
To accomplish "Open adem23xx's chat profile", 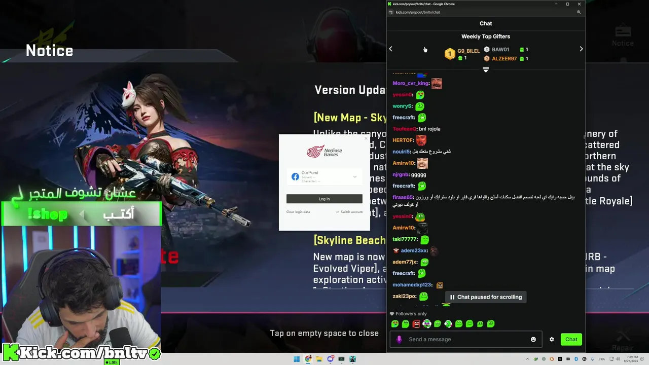I will [414, 250].
